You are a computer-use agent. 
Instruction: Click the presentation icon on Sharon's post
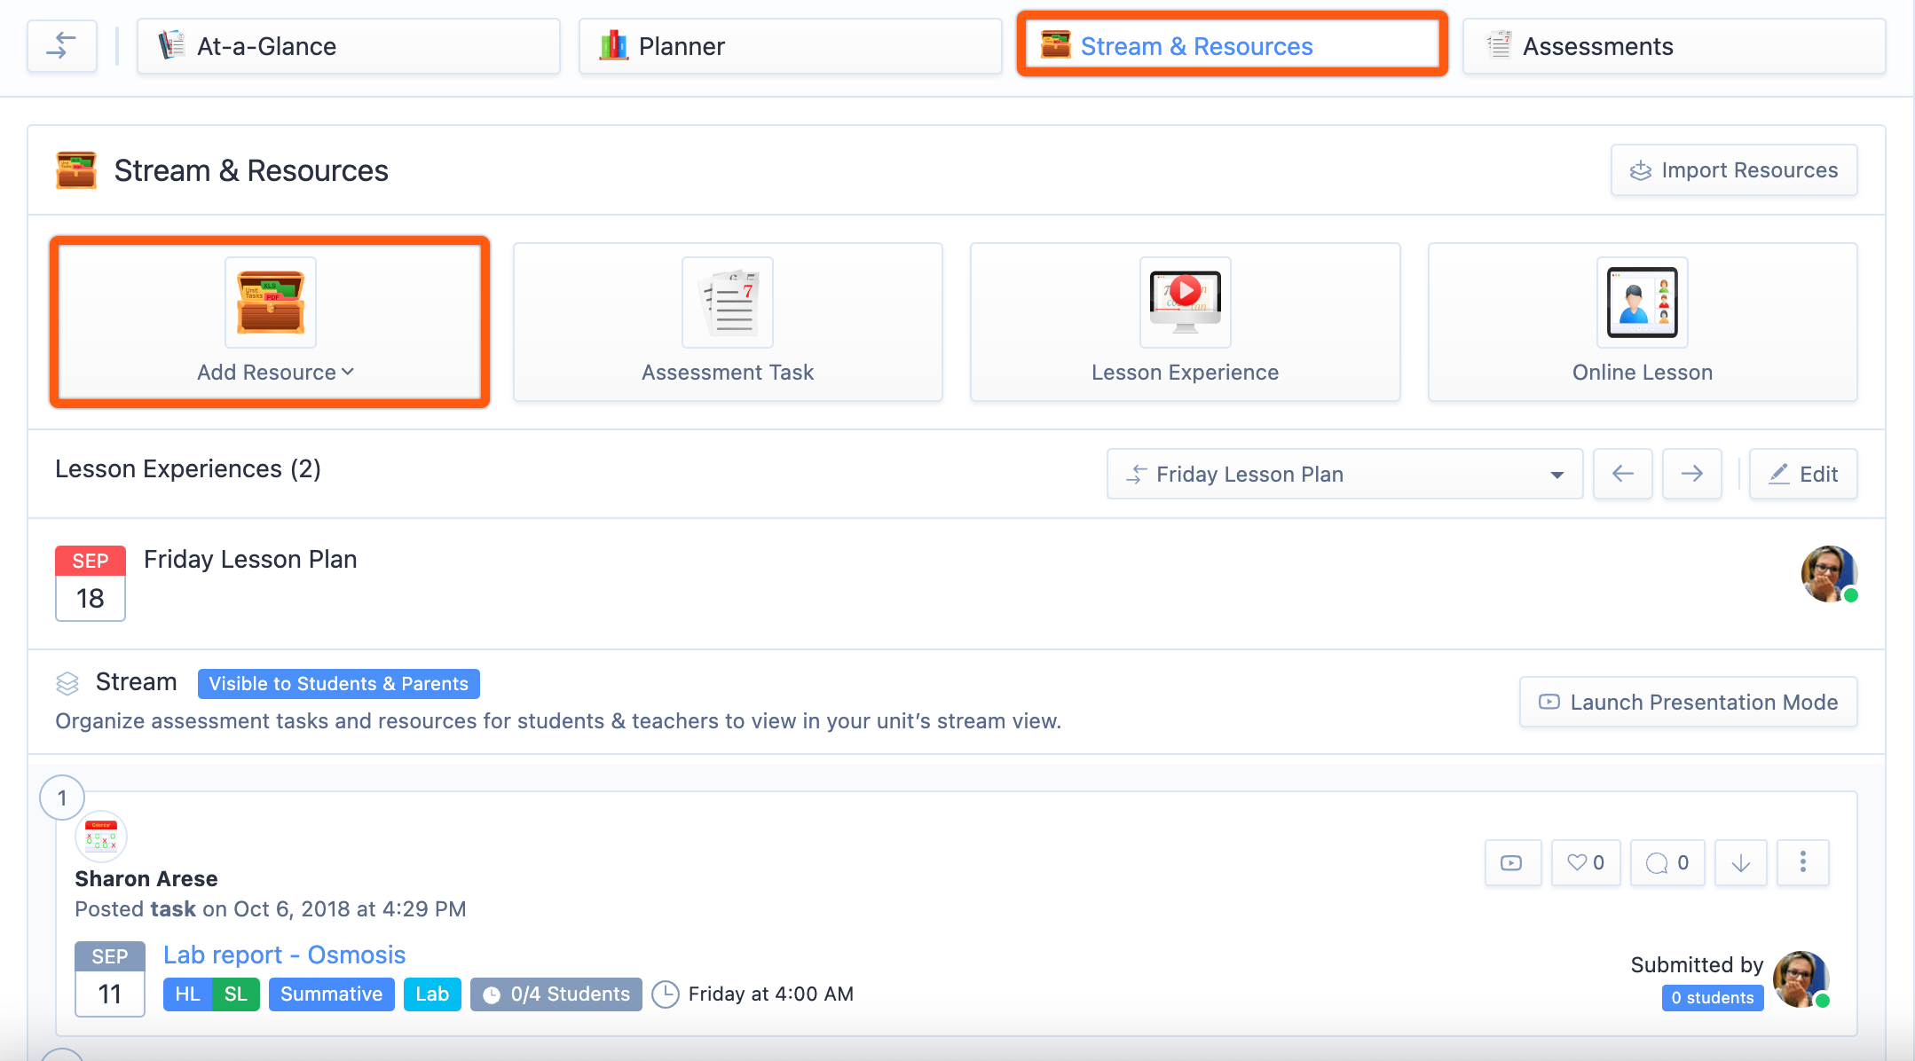point(1511,862)
